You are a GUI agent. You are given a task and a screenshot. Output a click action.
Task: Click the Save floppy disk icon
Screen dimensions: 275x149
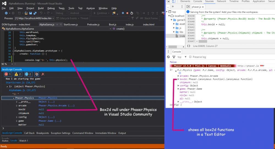[31, 13]
